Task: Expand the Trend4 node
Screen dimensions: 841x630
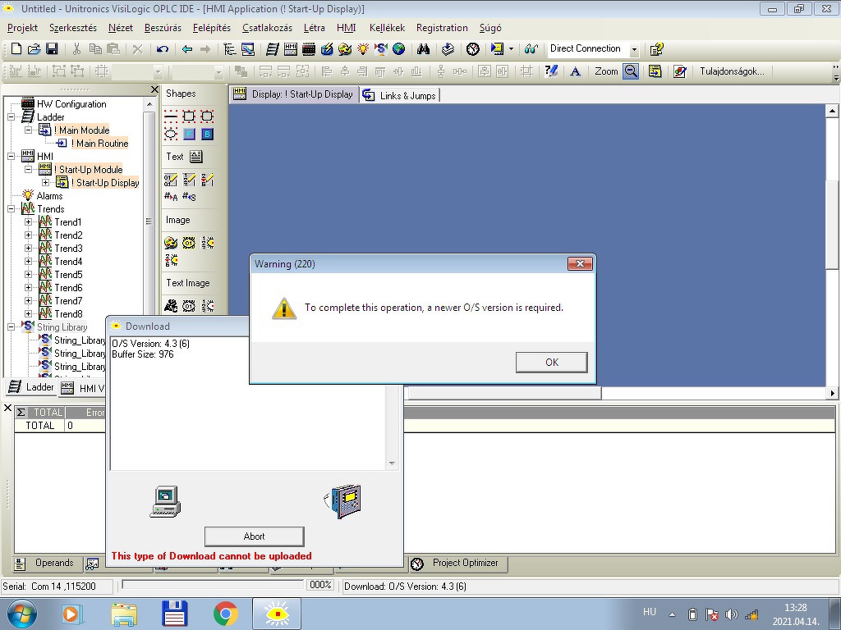Action: (28, 262)
